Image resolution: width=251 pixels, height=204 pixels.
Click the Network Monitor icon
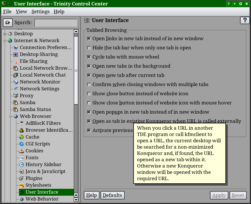tap(16, 82)
